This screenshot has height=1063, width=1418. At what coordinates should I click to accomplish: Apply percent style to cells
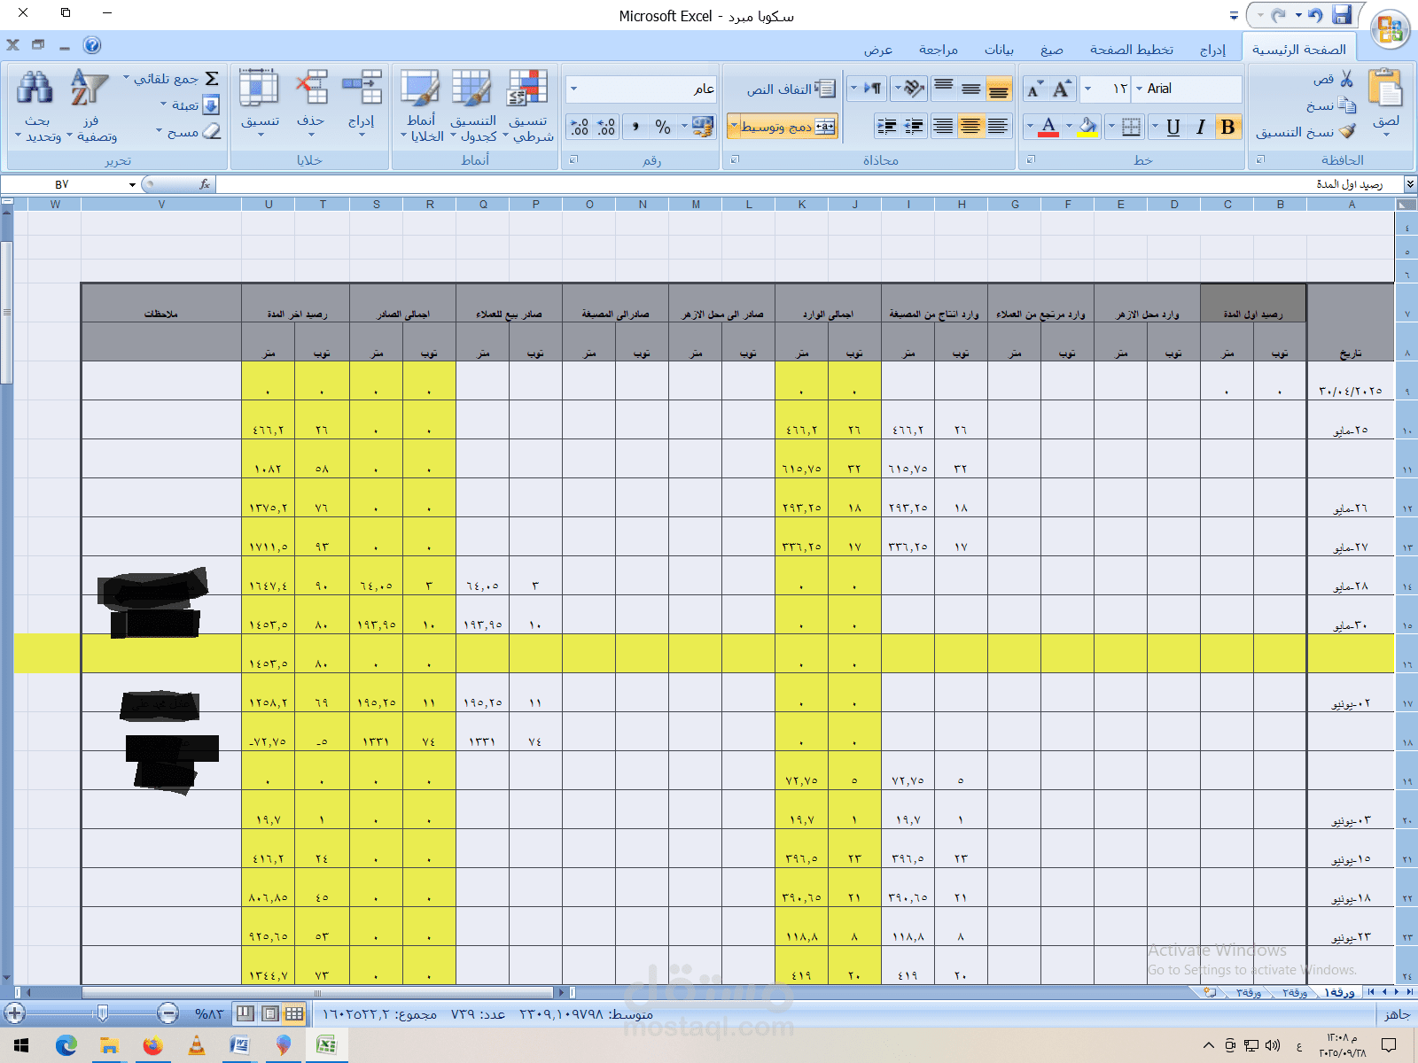tap(663, 127)
